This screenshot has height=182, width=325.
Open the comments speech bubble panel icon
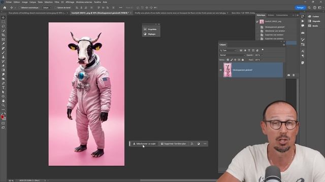[x=303, y=26]
